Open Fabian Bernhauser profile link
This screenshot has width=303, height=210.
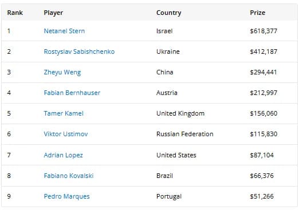72,93
